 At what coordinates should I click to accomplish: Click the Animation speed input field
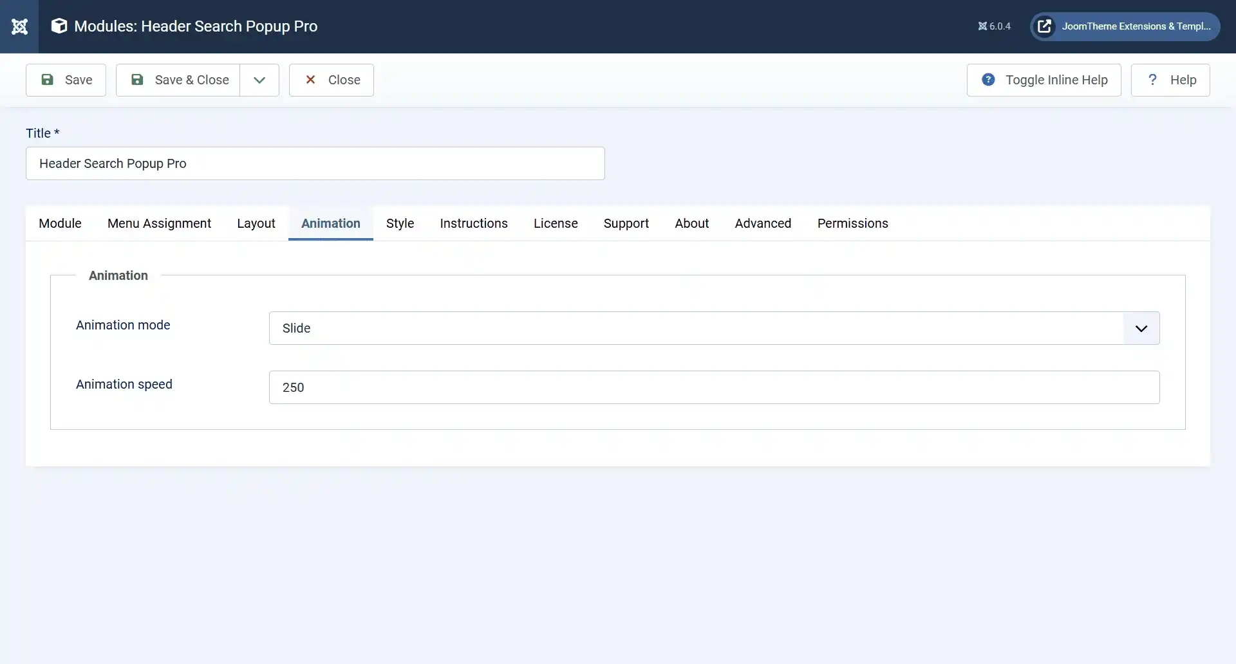[714, 387]
